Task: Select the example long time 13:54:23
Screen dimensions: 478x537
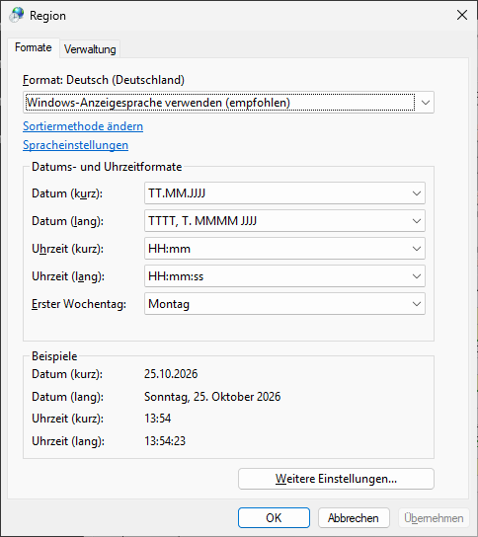Action: (x=165, y=441)
